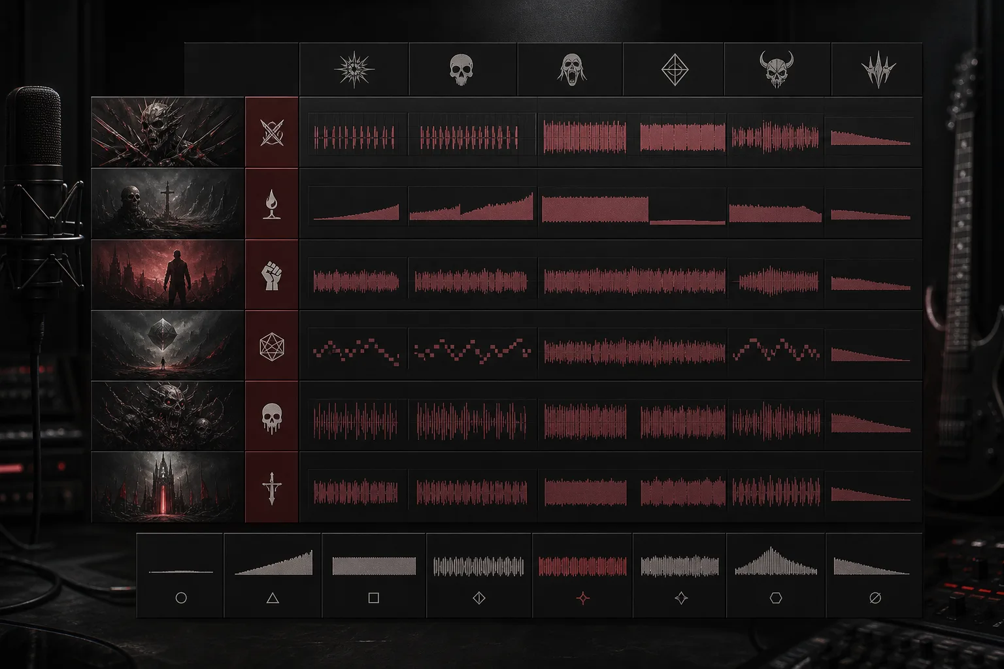Choose the circle flat-line envelope preset
The height and width of the screenshot is (669, 1004).
pyautogui.click(x=180, y=575)
